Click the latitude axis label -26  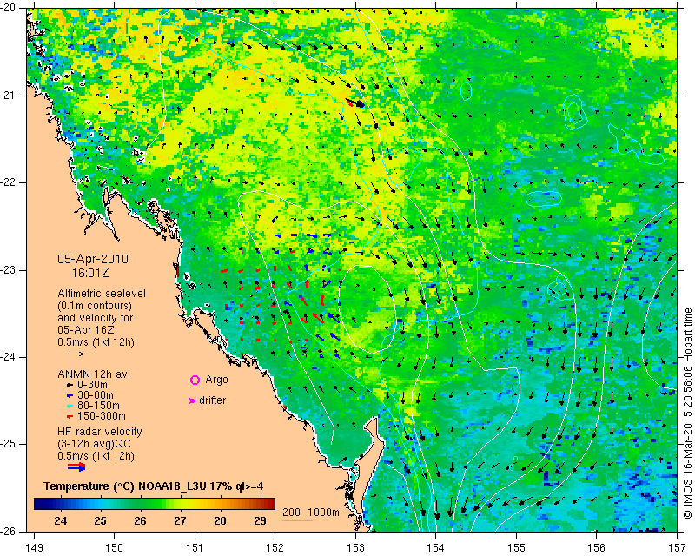click(8, 531)
